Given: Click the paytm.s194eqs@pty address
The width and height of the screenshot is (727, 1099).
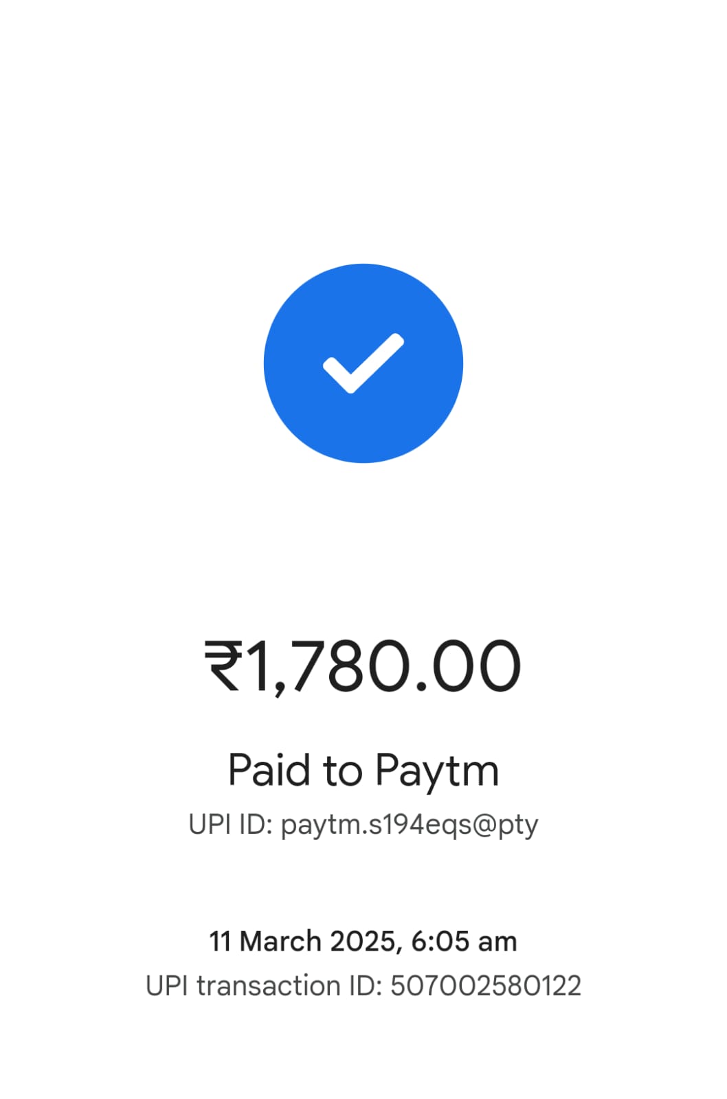Looking at the screenshot, I should [x=410, y=825].
